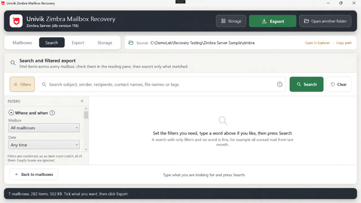Click the filters panel scrollbar thumb
Screen dimensions: 361x203
pos(86,115)
